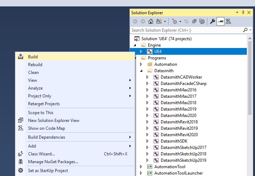This screenshot has width=255, height=176.
Task: Expand the DatasmithMax2017 project
Action: [x=147, y=96]
